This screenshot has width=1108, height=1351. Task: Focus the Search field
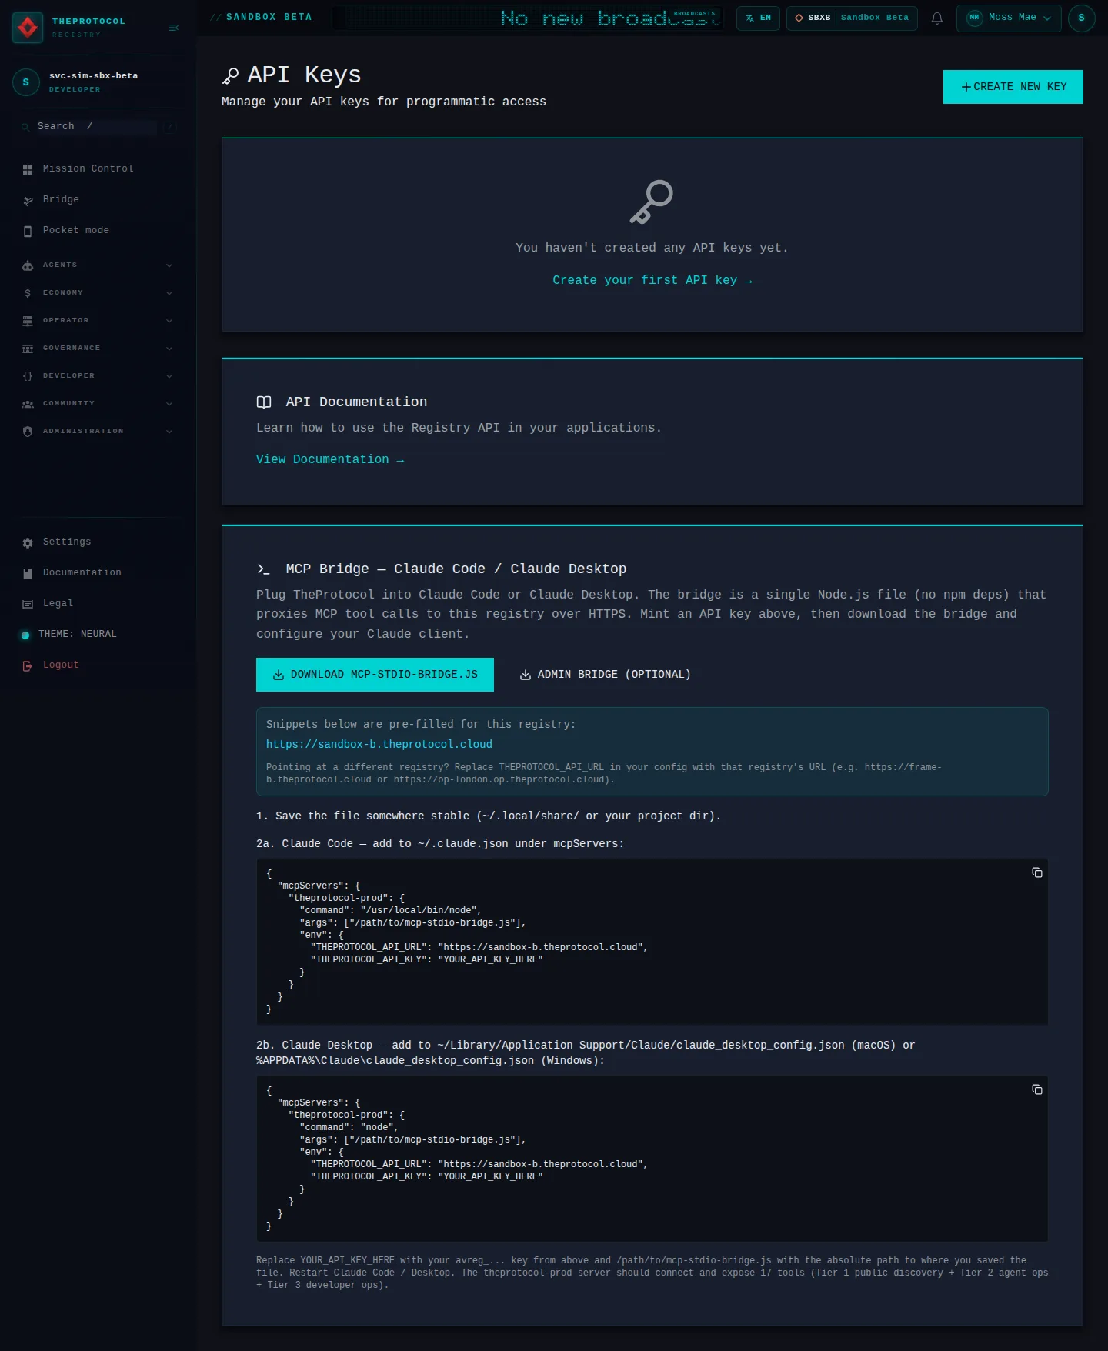point(97,126)
